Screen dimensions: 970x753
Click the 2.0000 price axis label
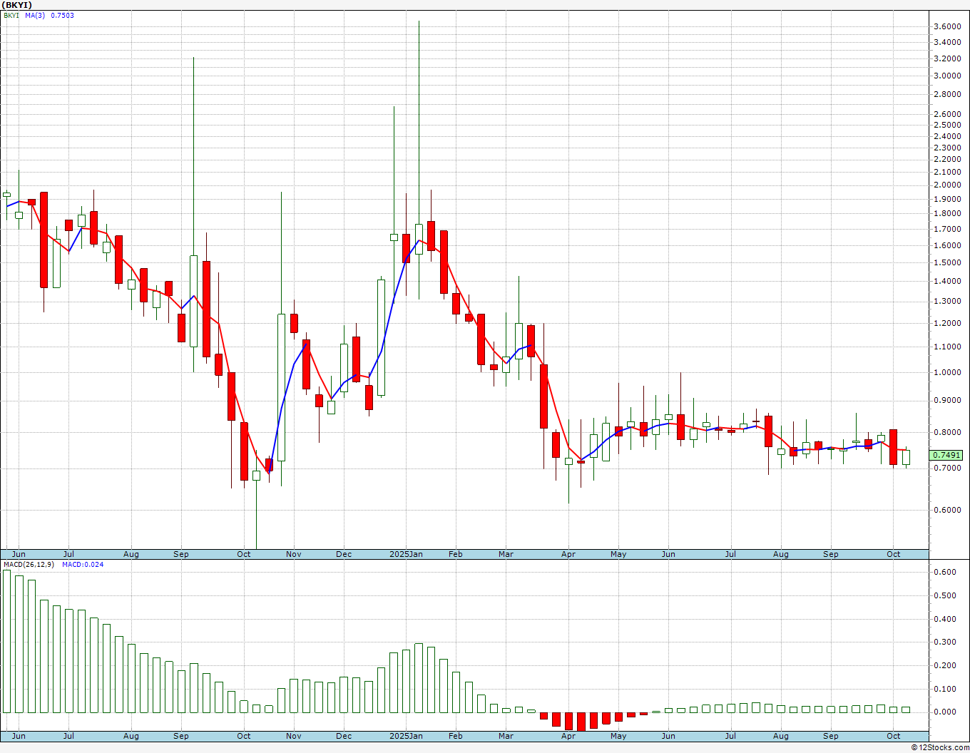pos(946,185)
